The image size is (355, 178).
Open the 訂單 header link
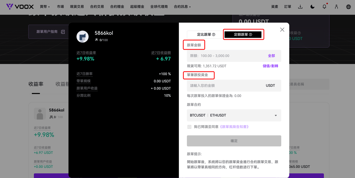tap(288, 7)
